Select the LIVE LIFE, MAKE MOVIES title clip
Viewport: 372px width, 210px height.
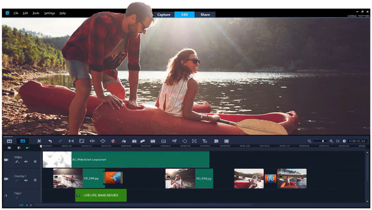coord(101,195)
